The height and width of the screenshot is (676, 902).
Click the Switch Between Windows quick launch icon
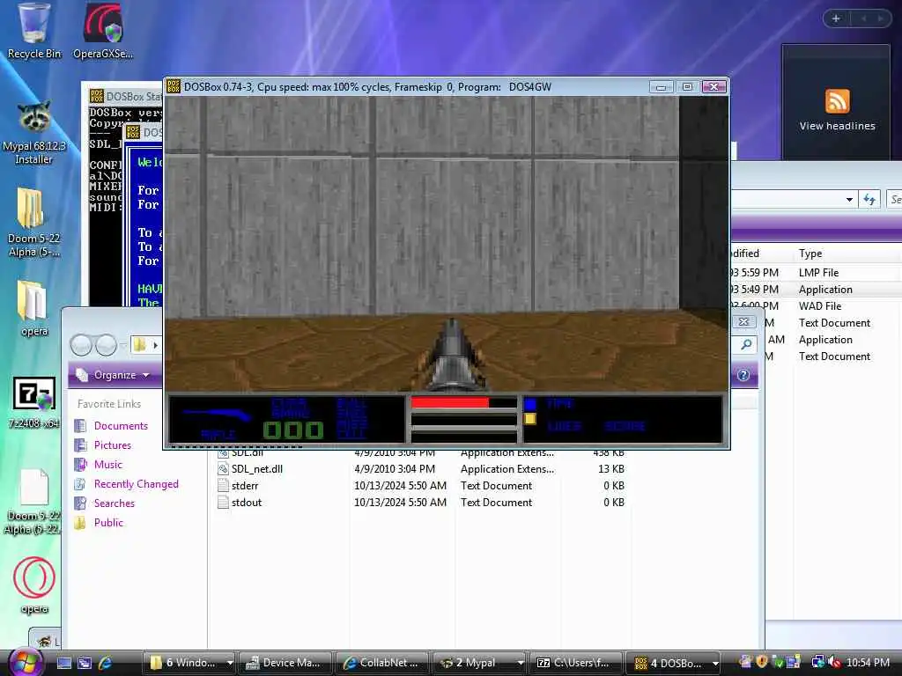click(x=85, y=663)
